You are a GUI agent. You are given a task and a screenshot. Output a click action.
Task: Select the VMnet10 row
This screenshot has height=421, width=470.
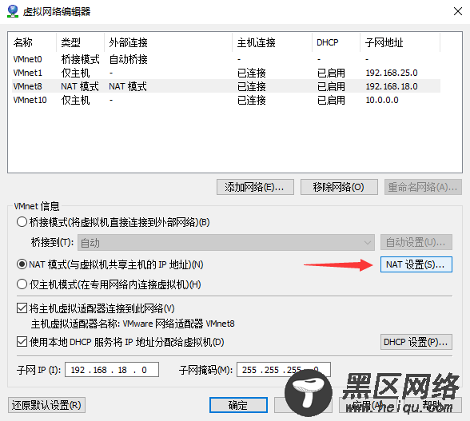click(x=226, y=100)
